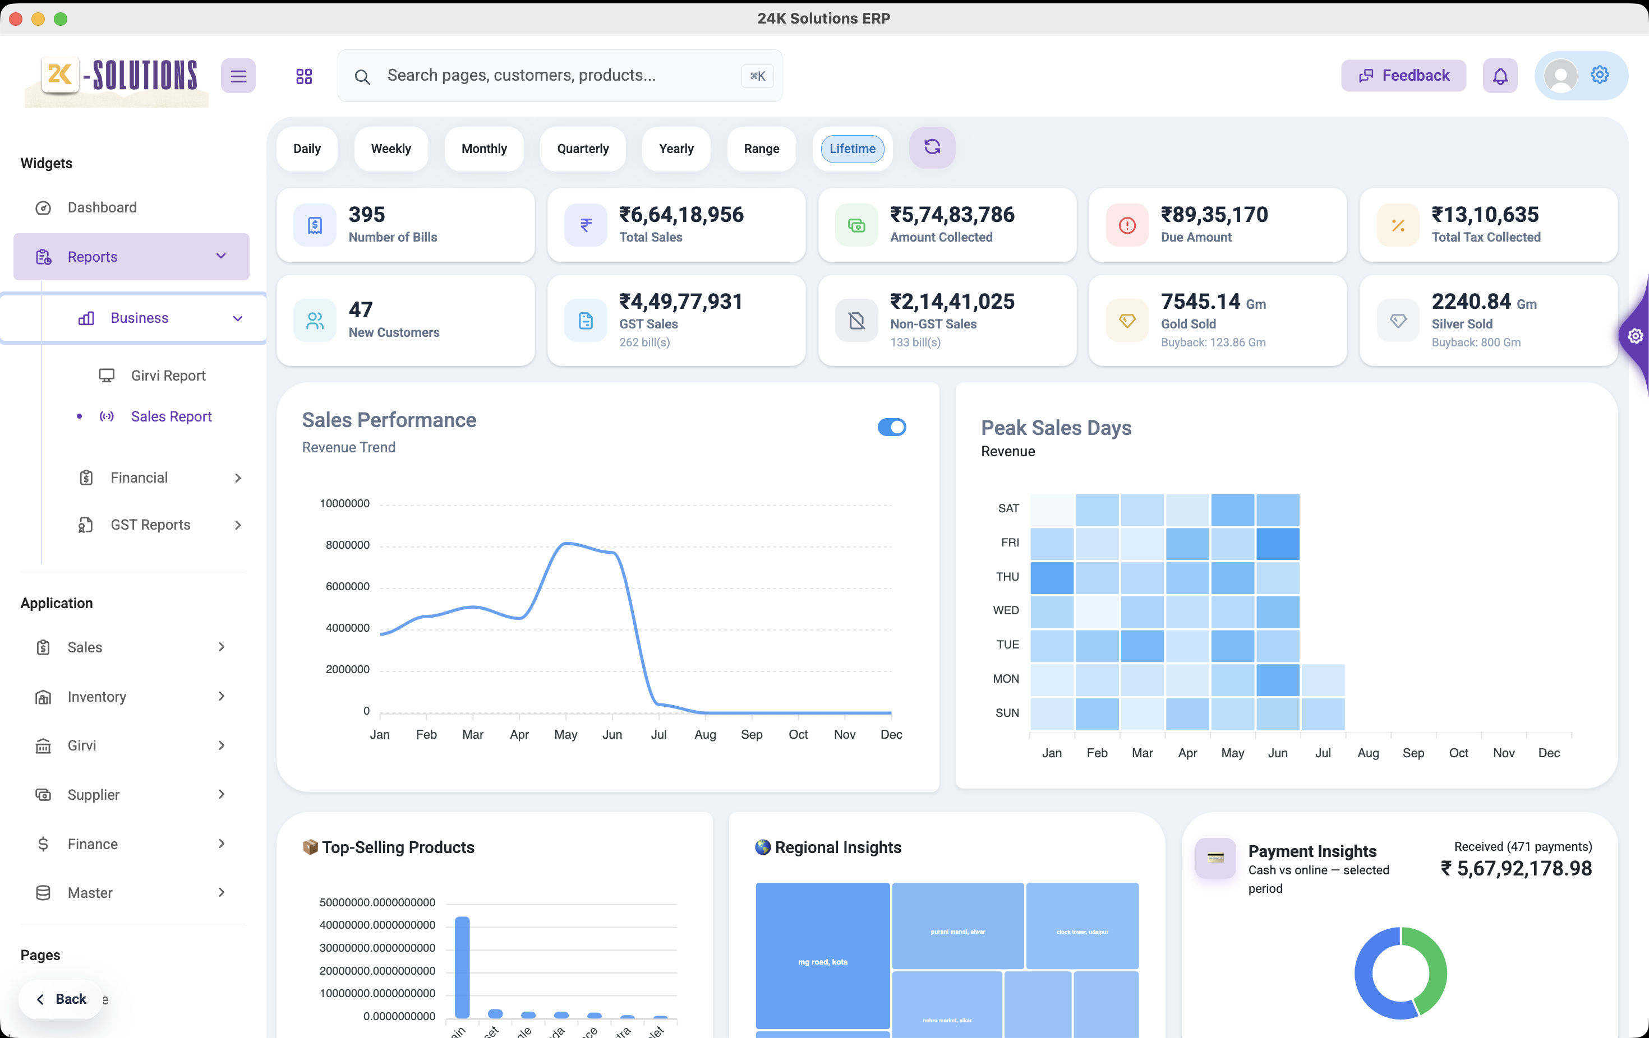Image resolution: width=1649 pixels, height=1038 pixels.
Task: Toggle the Sales Performance chart switch
Action: (x=892, y=427)
